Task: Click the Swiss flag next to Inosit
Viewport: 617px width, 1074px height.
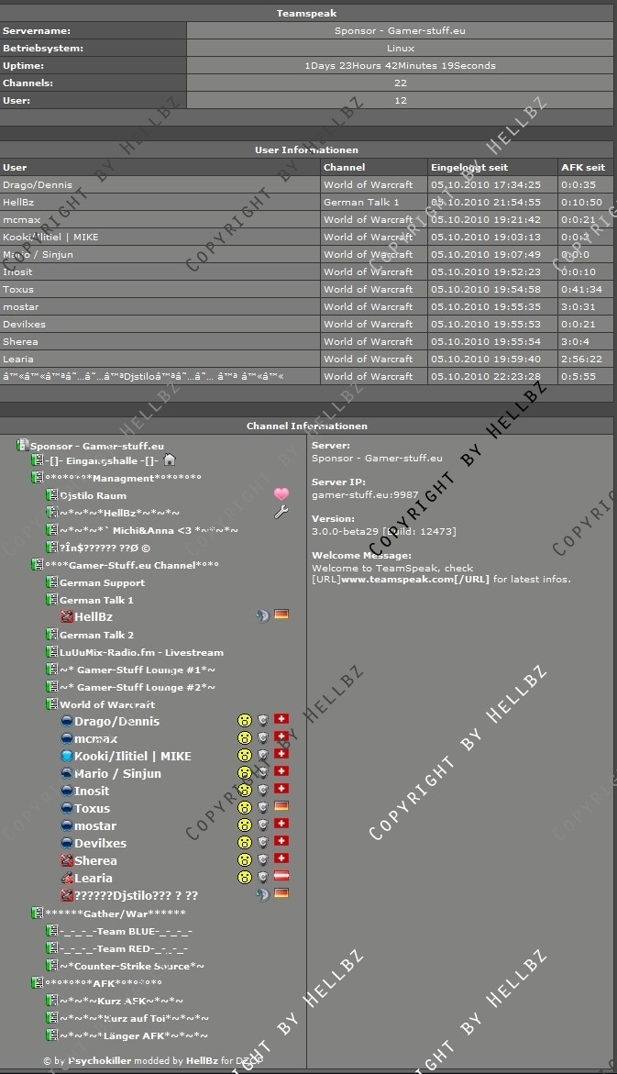Action: pos(281,789)
